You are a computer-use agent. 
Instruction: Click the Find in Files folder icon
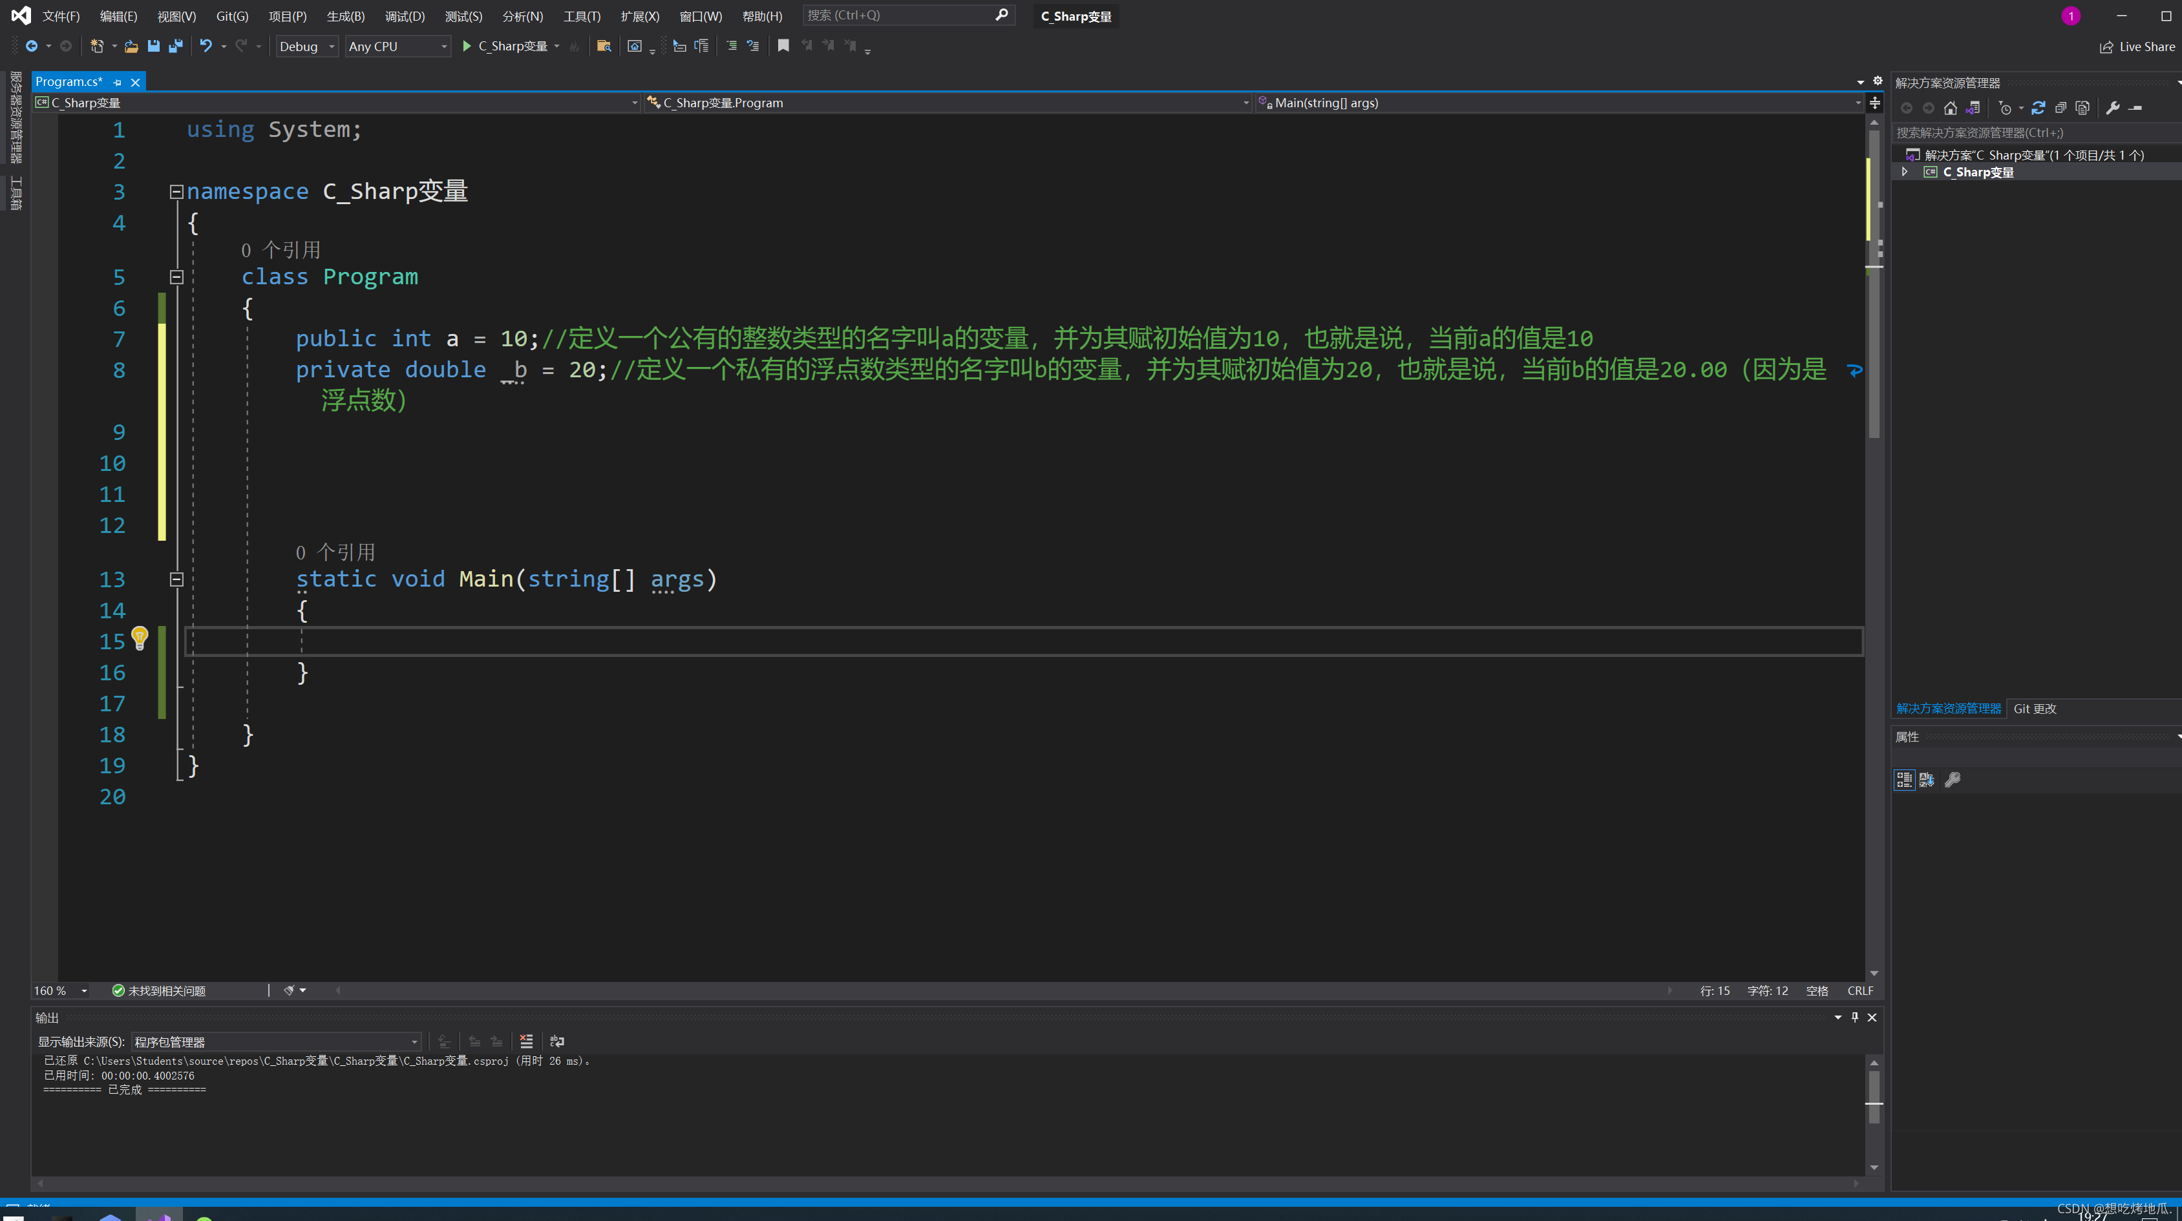tap(604, 47)
